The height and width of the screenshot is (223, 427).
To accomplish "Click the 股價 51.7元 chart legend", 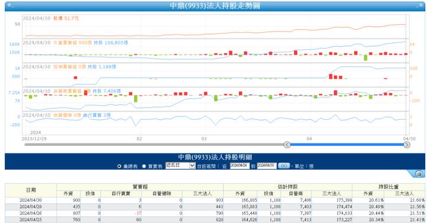I will [x=66, y=18].
